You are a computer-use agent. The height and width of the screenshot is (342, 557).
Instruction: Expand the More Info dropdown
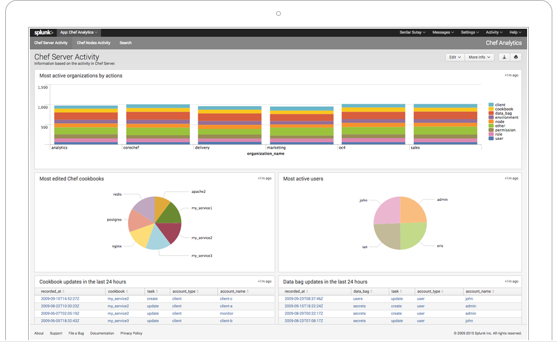(479, 57)
